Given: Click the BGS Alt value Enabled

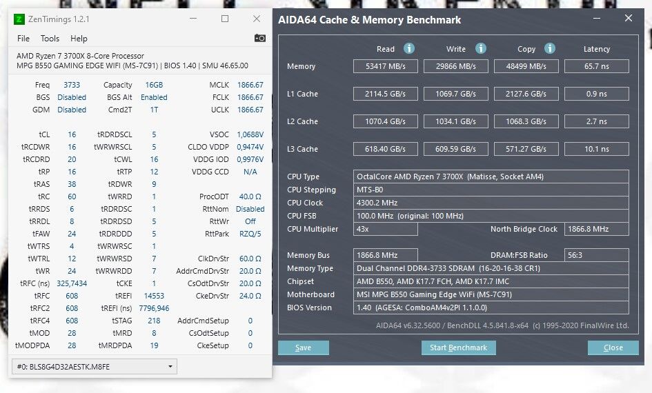Looking at the screenshot, I should tap(154, 97).
